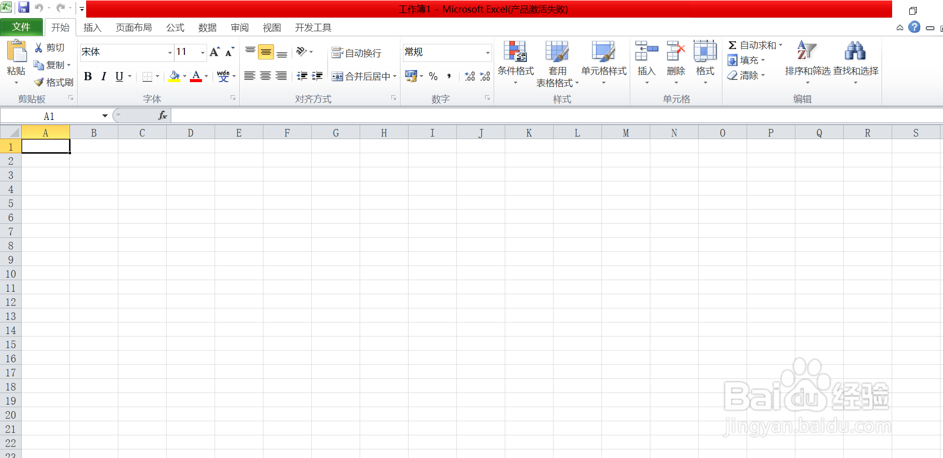Viewport: 943px width, 458px height.
Task: Switch to the Data (数据) tab
Action: pyautogui.click(x=207, y=28)
